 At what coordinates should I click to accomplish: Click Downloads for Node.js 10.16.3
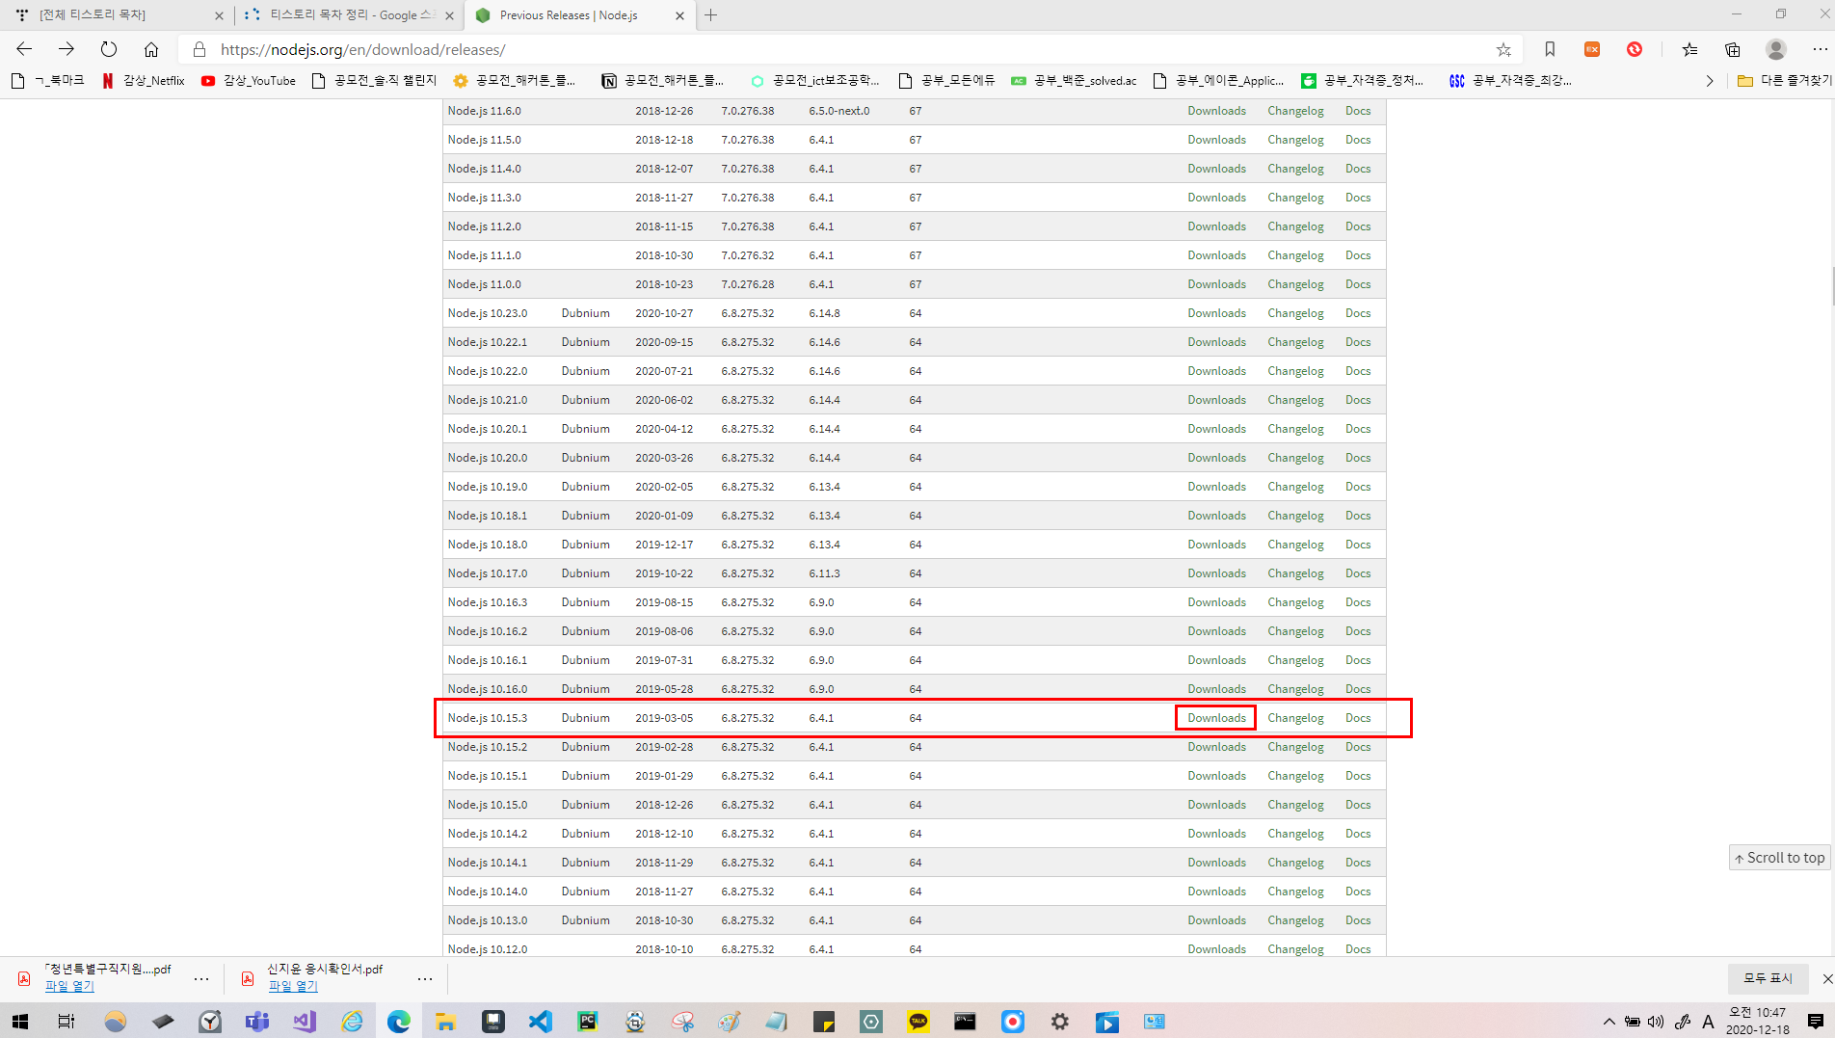(x=1216, y=602)
